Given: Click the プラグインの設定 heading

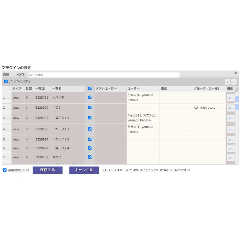Looking at the screenshot, I should point(16,68).
